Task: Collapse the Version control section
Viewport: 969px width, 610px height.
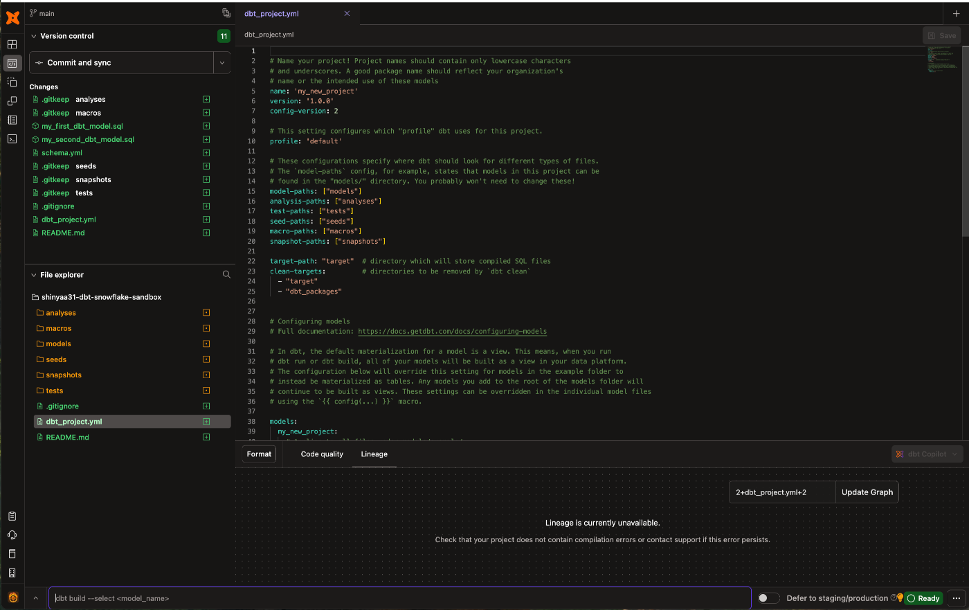Action: (x=34, y=36)
